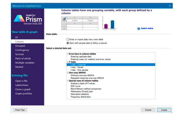The image size is (176, 117).
Task: Select 't test - One sample' tutorial
Action: [x=79, y=70]
